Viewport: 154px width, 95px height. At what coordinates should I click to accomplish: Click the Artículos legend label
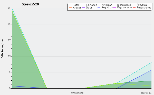pos(107,5)
